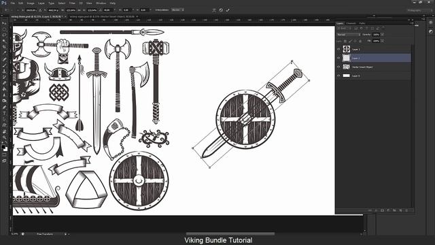Select the Zoom tool

tap(4, 137)
